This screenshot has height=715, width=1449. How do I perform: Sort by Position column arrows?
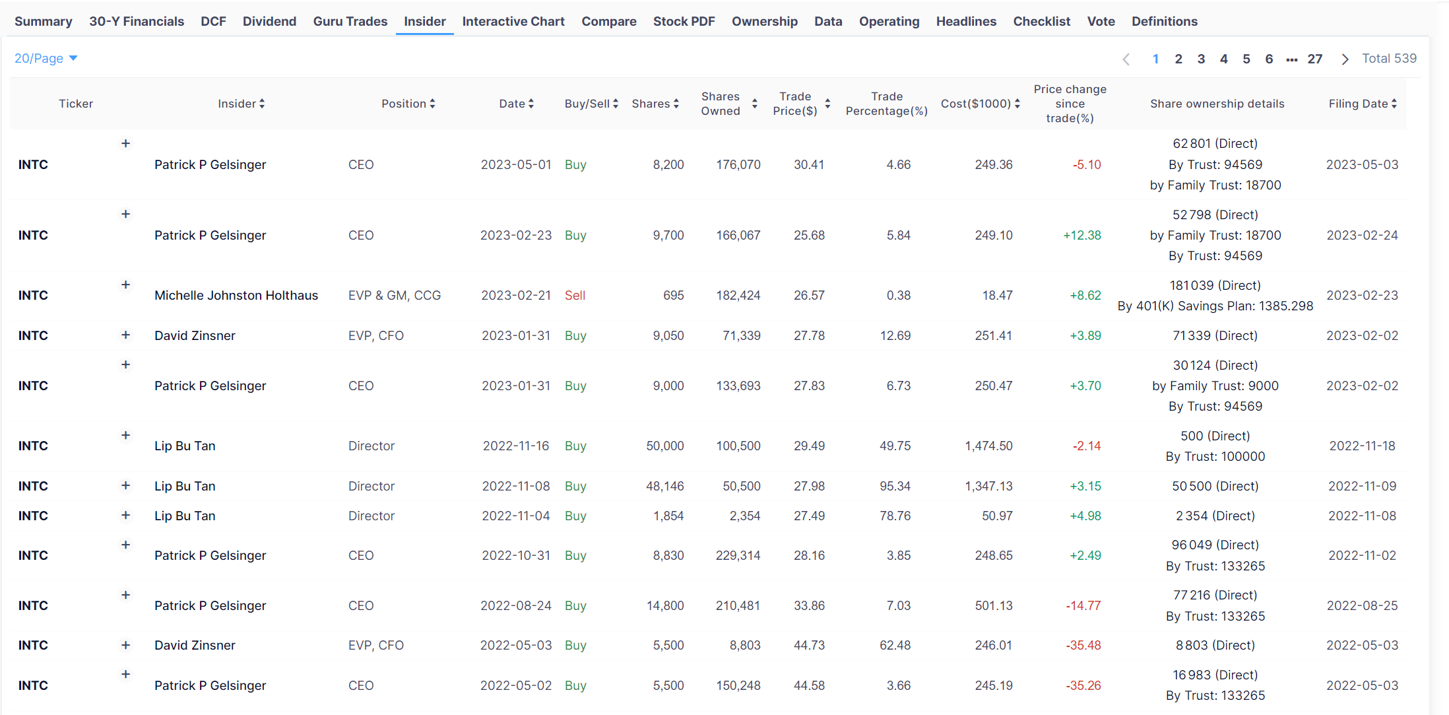[x=432, y=104]
